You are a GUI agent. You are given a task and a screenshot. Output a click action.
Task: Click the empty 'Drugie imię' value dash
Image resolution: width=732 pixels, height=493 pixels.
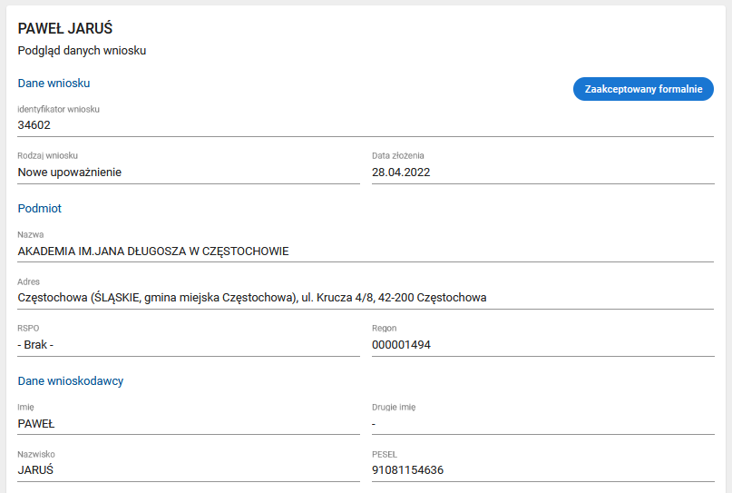tap(374, 423)
